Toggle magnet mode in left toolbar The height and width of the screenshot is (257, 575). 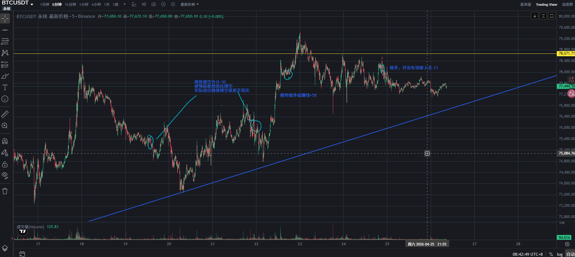[5, 141]
